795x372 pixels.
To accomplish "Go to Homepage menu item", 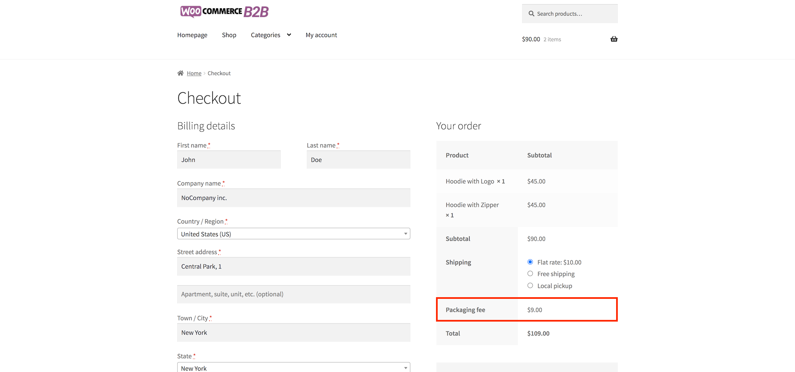I will 192,35.
